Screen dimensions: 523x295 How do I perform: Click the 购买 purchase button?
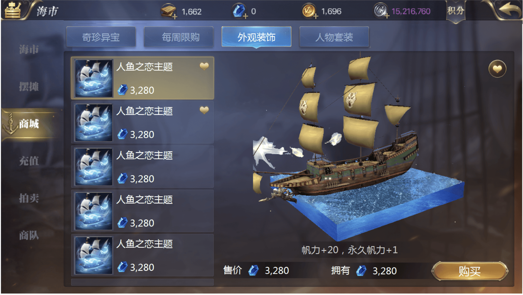point(470,271)
